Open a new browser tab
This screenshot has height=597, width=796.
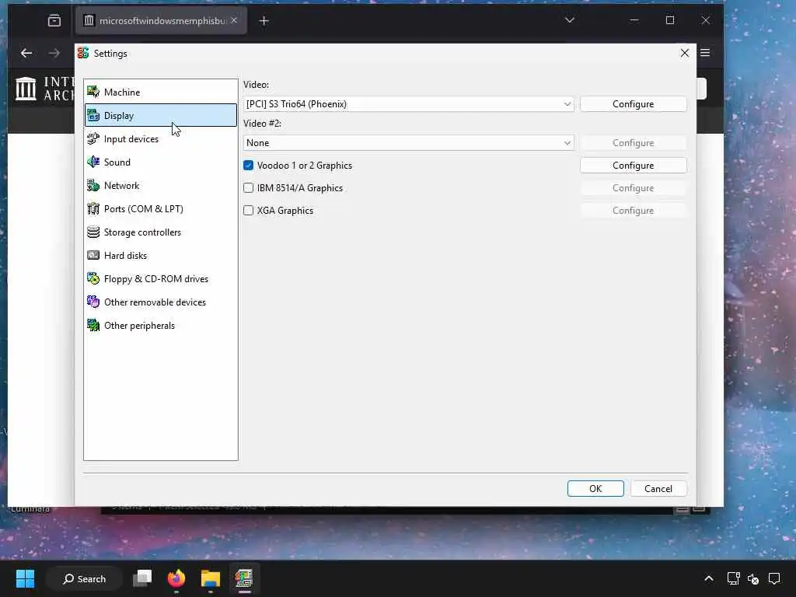coord(264,21)
